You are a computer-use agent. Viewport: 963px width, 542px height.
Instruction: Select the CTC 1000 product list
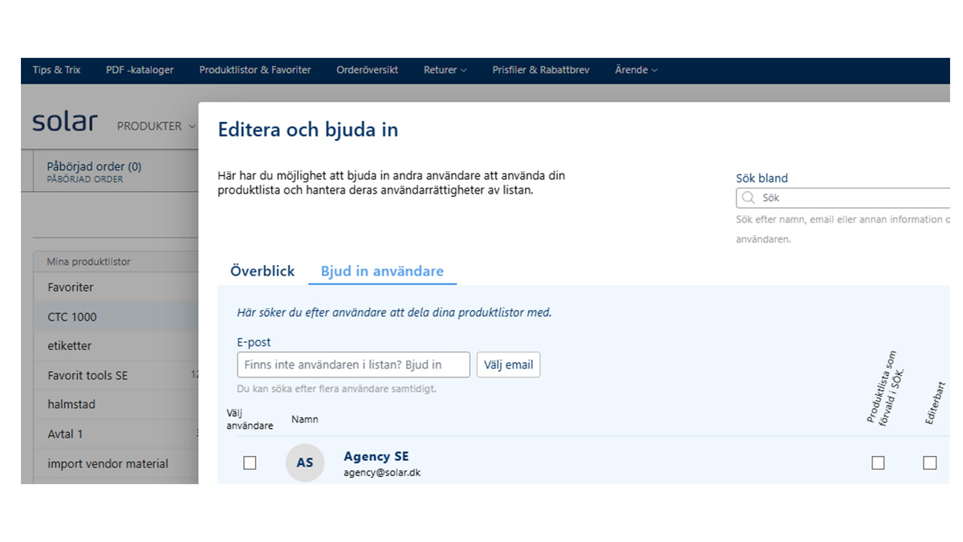pos(72,317)
